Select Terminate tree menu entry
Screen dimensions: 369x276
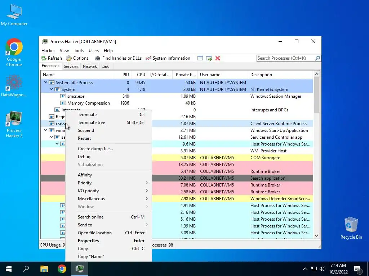click(x=108, y=123)
